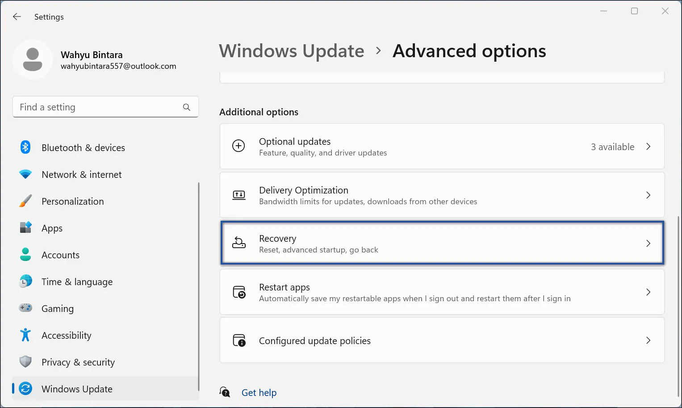682x408 pixels.
Task: Open the Recovery options via chevron
Action: click(x=649, y=243)
